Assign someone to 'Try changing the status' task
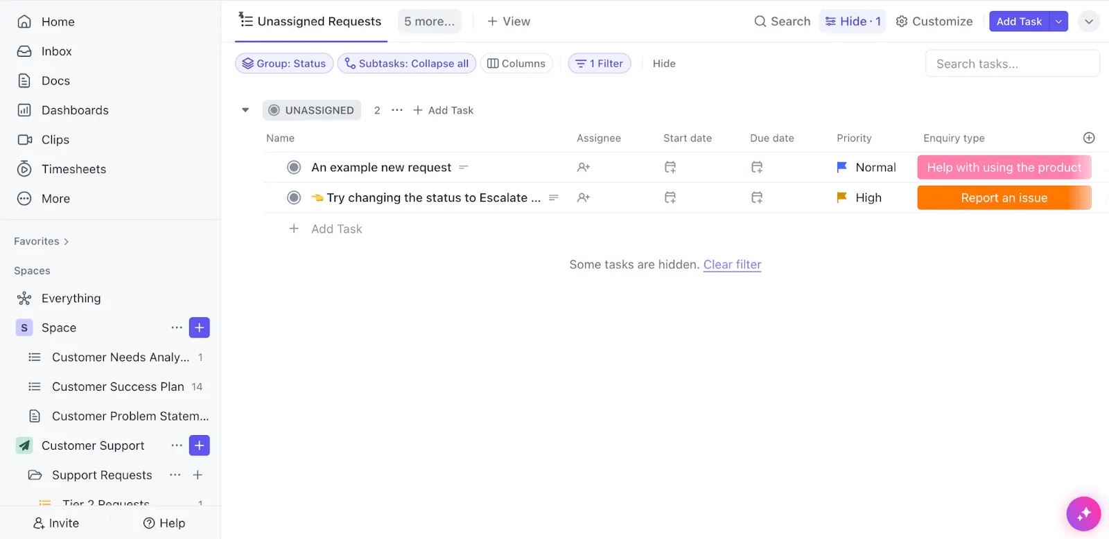 click(x=584, y=198)
